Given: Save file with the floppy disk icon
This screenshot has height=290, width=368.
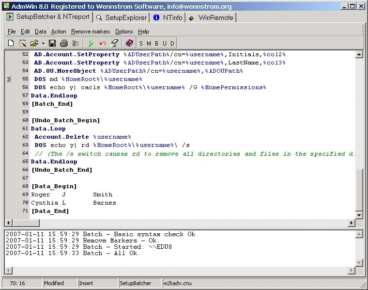Looking at the screenshot, I should point(52,43).
